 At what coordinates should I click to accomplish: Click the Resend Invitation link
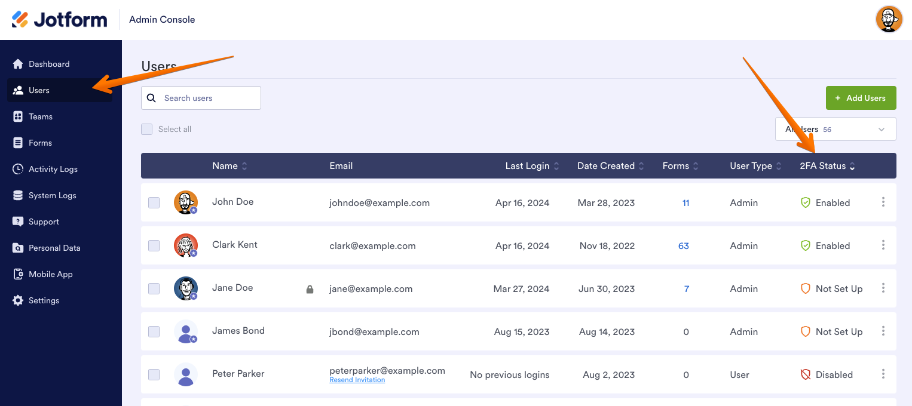point(357,380)
